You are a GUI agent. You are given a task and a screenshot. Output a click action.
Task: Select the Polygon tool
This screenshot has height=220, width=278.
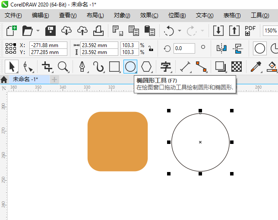coord(146,67)
